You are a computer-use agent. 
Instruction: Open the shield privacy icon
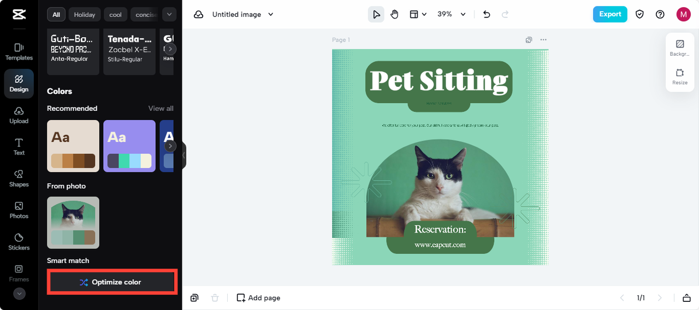point(639,14)
